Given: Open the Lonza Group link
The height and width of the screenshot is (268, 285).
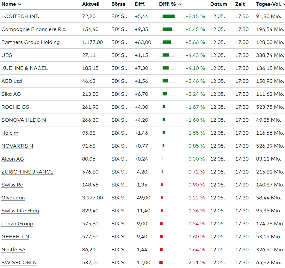Looking at the screenshot, I should click(x=17, y=223).
